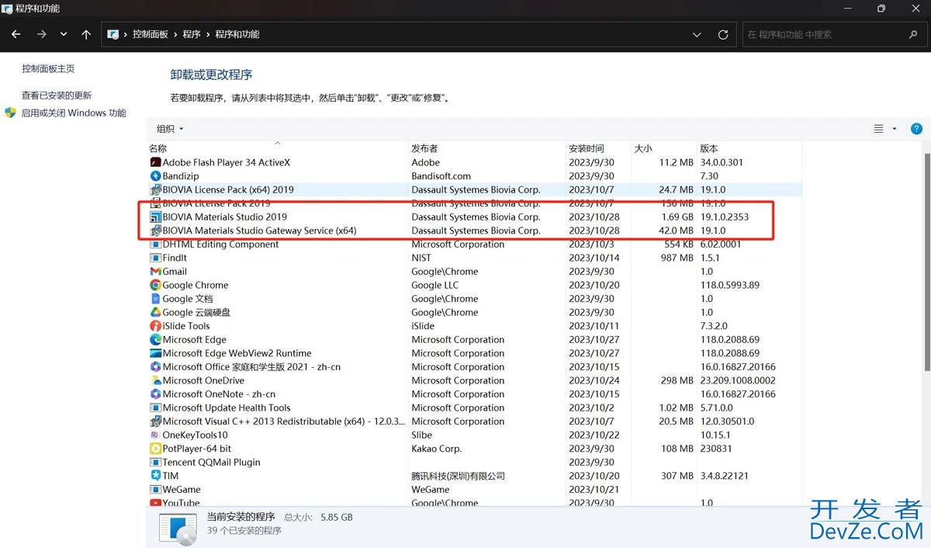Click the change view layout button

tap(879, 129)
